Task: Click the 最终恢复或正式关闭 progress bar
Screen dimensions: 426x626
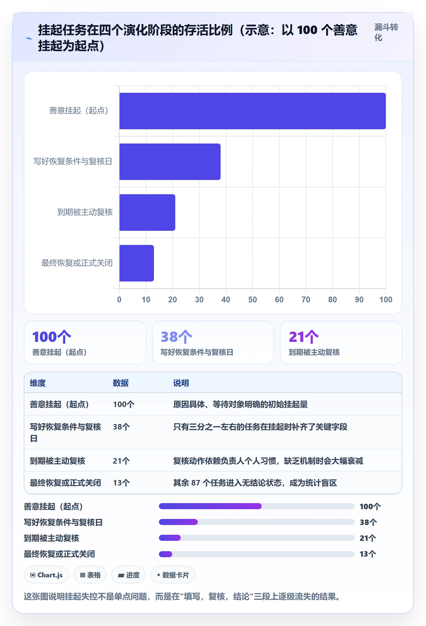Action: coord(257,554)
